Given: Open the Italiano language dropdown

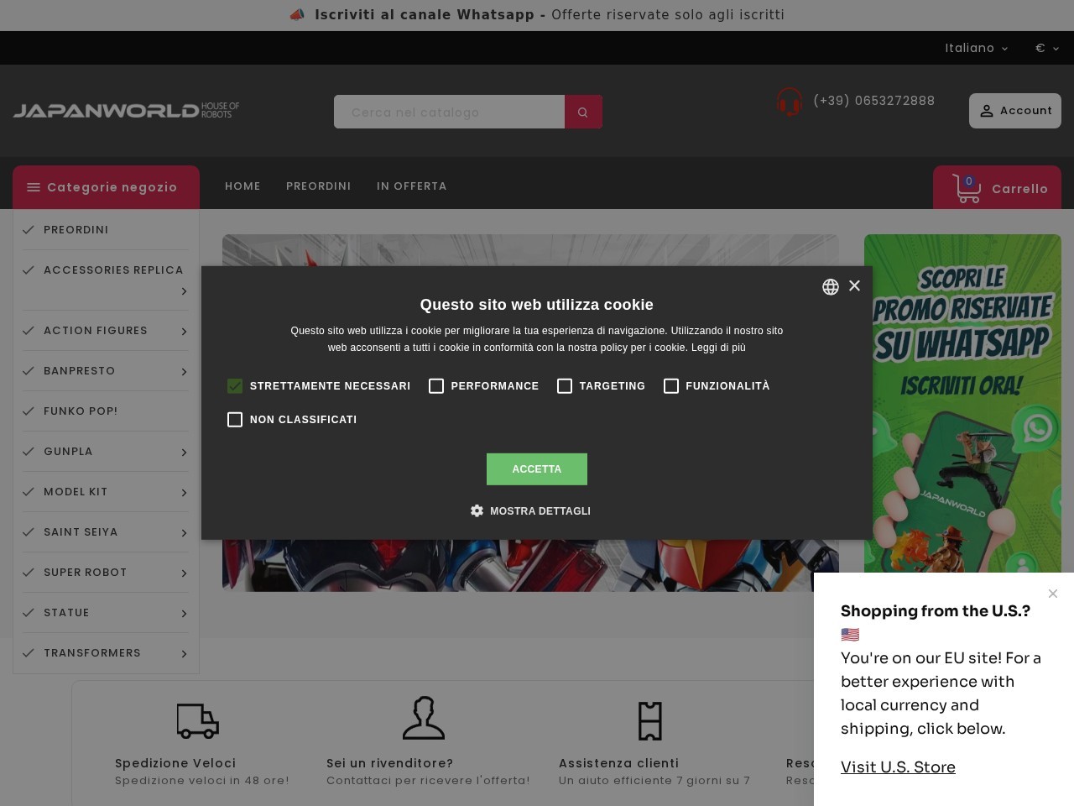Looking at the screenshot, I should 976,48.
